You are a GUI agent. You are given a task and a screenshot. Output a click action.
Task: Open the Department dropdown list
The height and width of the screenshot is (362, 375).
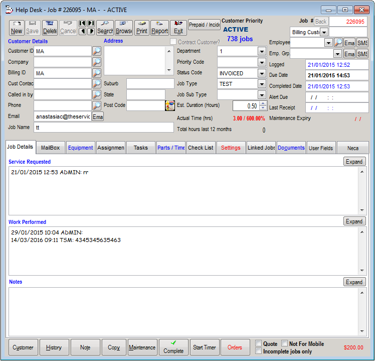(261, 51)
